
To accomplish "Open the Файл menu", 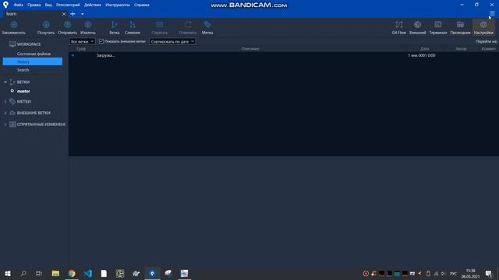I will click(19, 5).
